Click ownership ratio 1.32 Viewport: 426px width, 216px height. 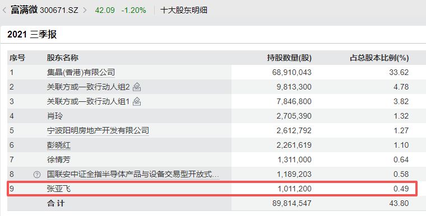click(x=401, y=116)
